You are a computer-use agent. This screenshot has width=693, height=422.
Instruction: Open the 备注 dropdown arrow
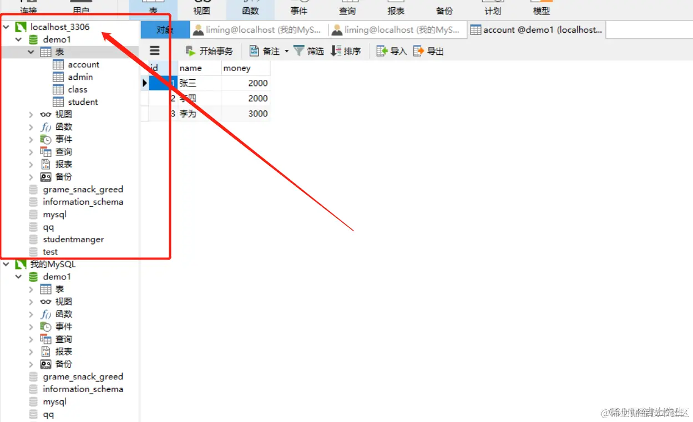[x=287, y=51]
